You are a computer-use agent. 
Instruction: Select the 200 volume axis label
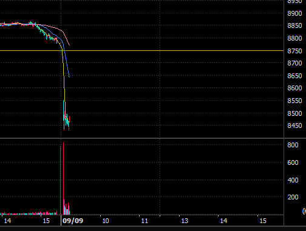293,197
